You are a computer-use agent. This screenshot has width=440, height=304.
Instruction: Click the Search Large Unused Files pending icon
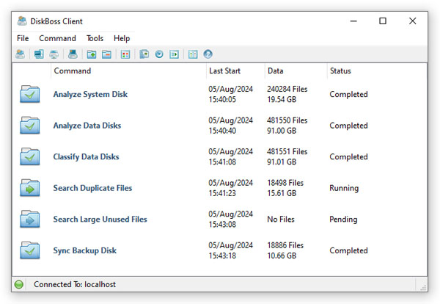pyautogui.click(x=30, y=219)
